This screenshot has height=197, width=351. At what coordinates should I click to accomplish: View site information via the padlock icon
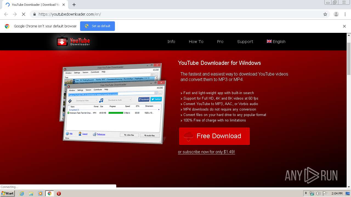[x=34, y=14]
